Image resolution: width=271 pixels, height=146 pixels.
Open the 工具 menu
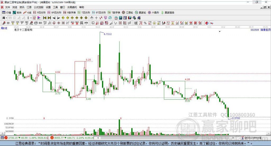55,7
